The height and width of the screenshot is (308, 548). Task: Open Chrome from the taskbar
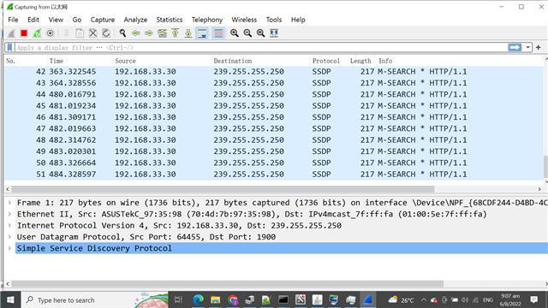(x=232, y=299)
